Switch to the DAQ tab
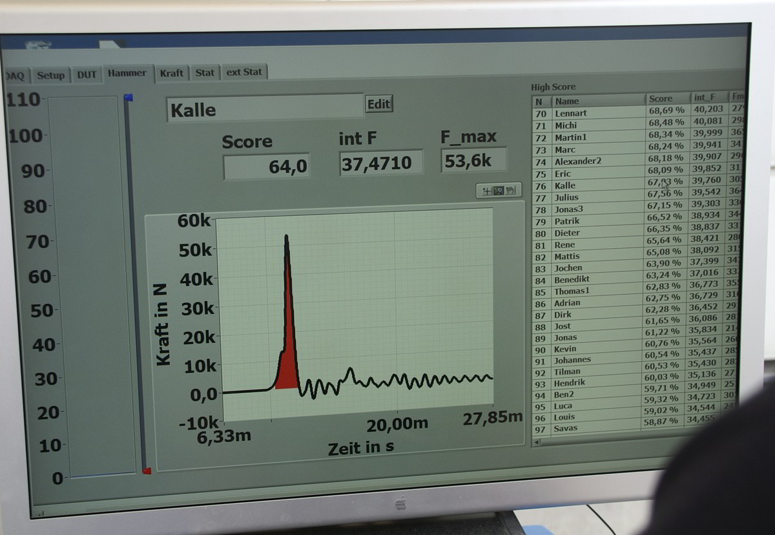775x535 pixels. [14, 76]
